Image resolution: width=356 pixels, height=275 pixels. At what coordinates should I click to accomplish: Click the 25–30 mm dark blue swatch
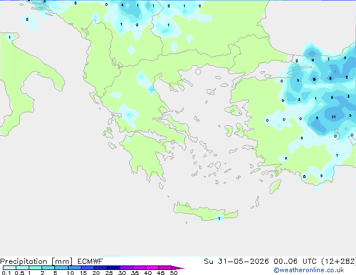point(113,268)
